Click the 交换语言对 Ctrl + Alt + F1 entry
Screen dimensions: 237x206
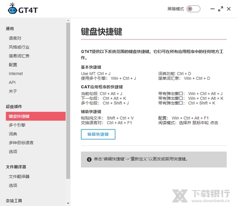(106, 123)
